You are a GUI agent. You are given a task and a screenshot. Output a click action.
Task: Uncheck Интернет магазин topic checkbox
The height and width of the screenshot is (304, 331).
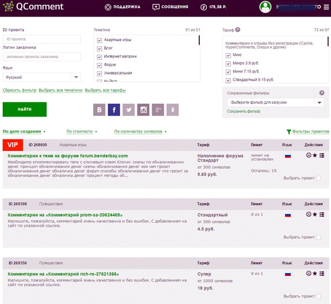tap(99, 57)
